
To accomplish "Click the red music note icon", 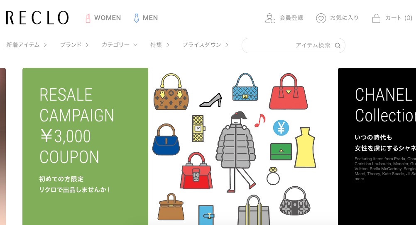I will (x=260, y=120).
